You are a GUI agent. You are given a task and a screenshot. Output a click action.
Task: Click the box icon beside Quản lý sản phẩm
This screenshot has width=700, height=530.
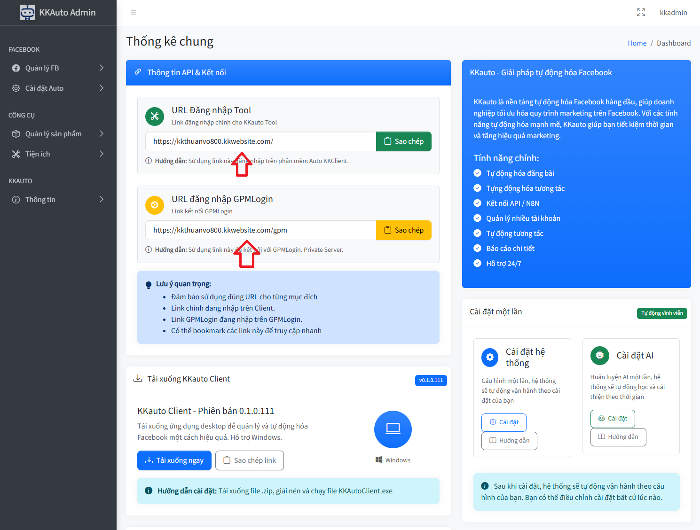point(16,134)
